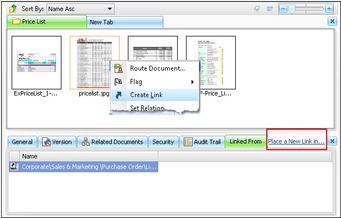This screenshot has width=341, height=218.
Task: Click the Route Document menu icon
Action: click(118, 68)
